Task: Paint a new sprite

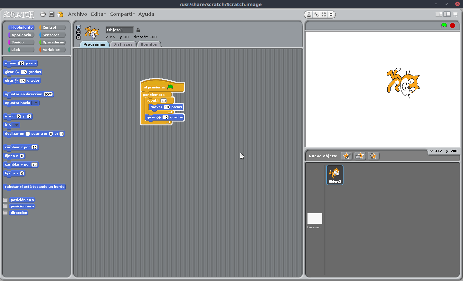Action: tap(346, 156)
